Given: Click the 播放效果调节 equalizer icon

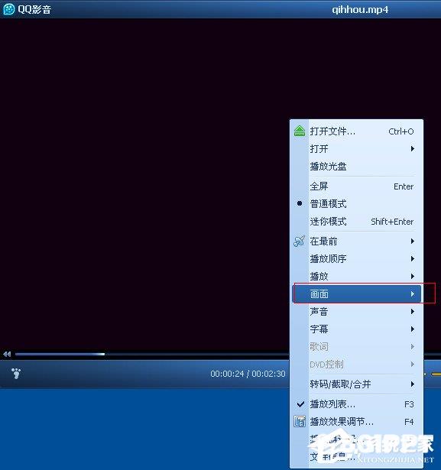Looking at the screenshot, I should coord(299,421).
